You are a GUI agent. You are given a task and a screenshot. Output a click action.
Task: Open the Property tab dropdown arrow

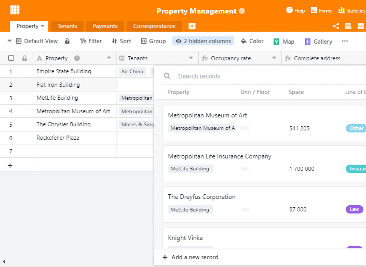click(x=43, y=26)
